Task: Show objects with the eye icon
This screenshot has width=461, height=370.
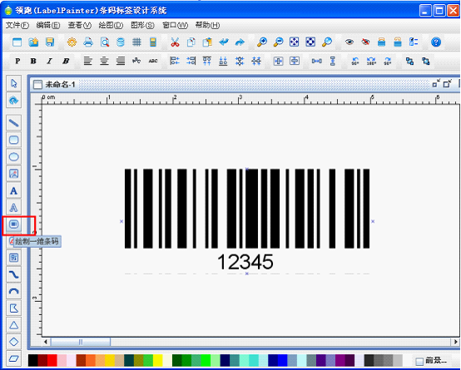Action: pyautogui.click(x=349, y=42)
